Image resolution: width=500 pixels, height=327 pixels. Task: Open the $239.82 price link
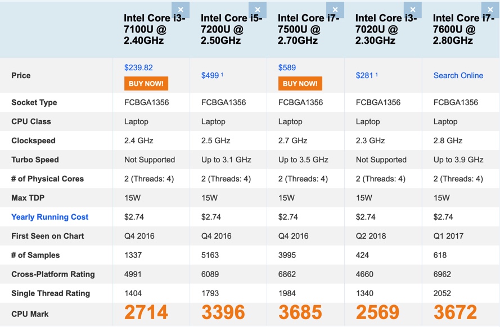coord(138,67)
